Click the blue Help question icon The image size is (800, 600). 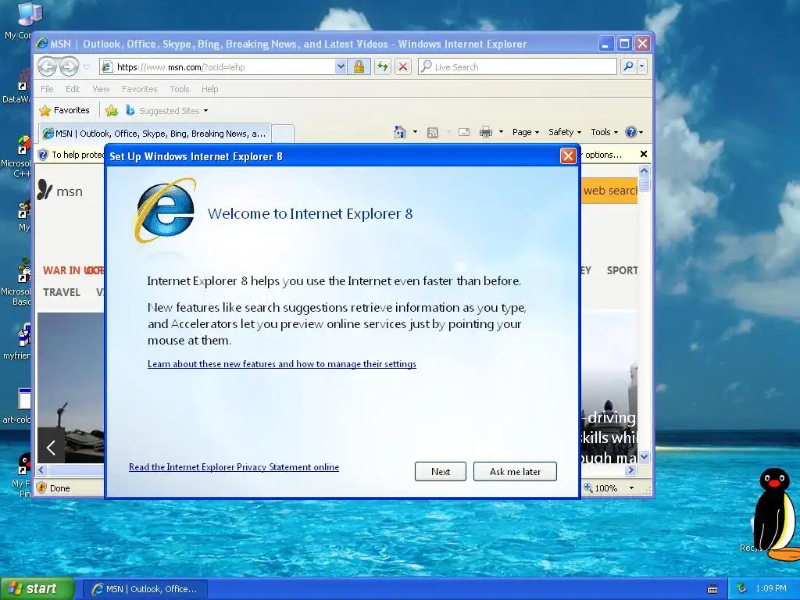(631, 132)
